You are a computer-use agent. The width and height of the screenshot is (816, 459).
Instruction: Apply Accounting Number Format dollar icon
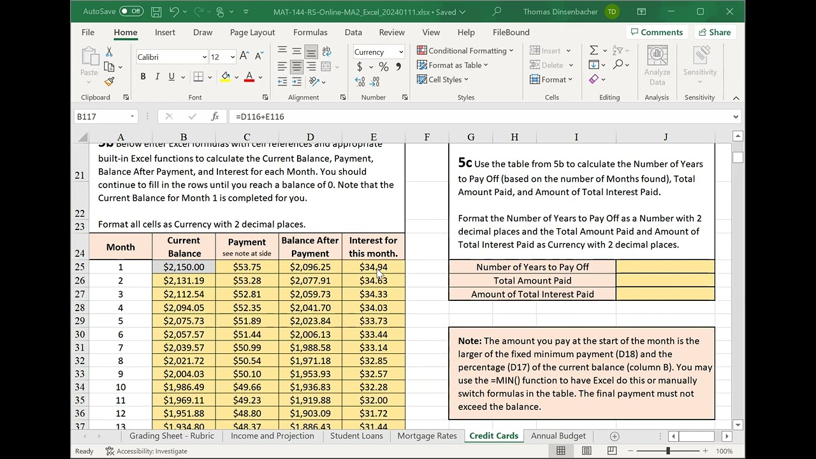coord(360,67)
